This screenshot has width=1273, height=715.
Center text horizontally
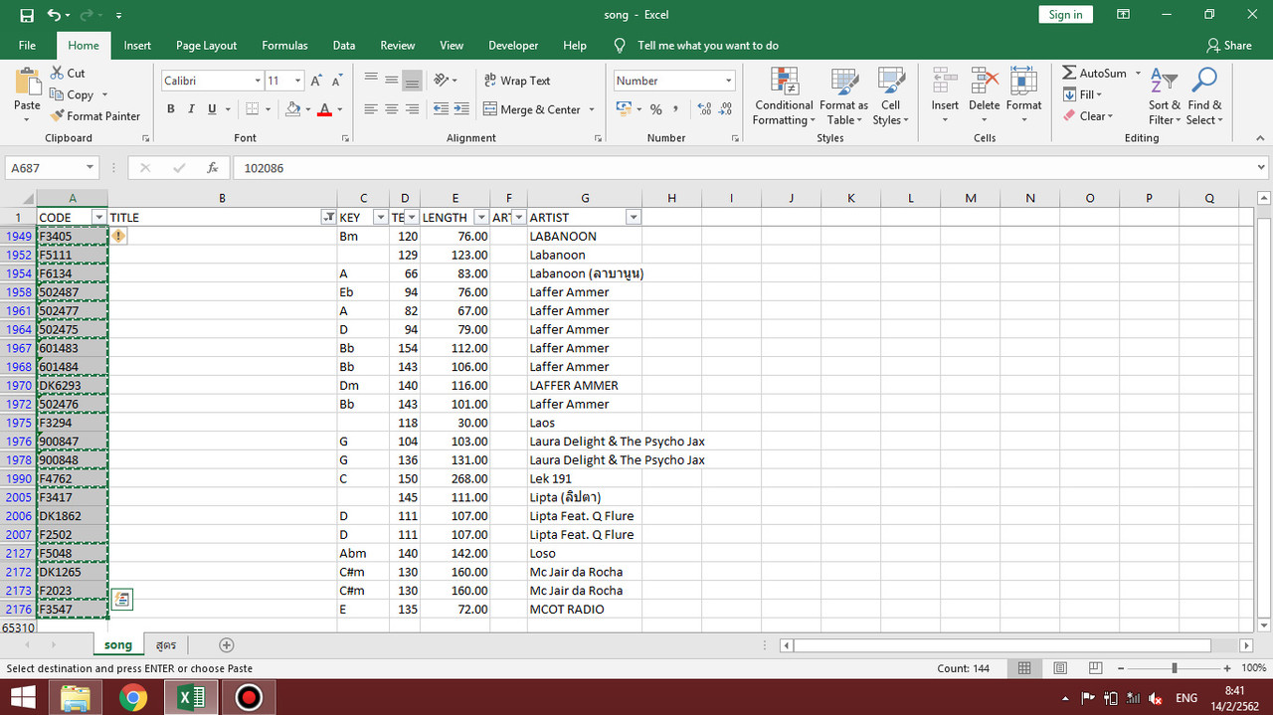tap(392, 109)
